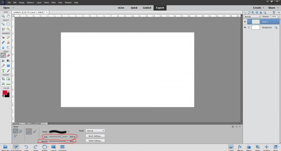Screen dimensions: 281x151
Task: Select the Type tool
Action: (x=3, y=71)
